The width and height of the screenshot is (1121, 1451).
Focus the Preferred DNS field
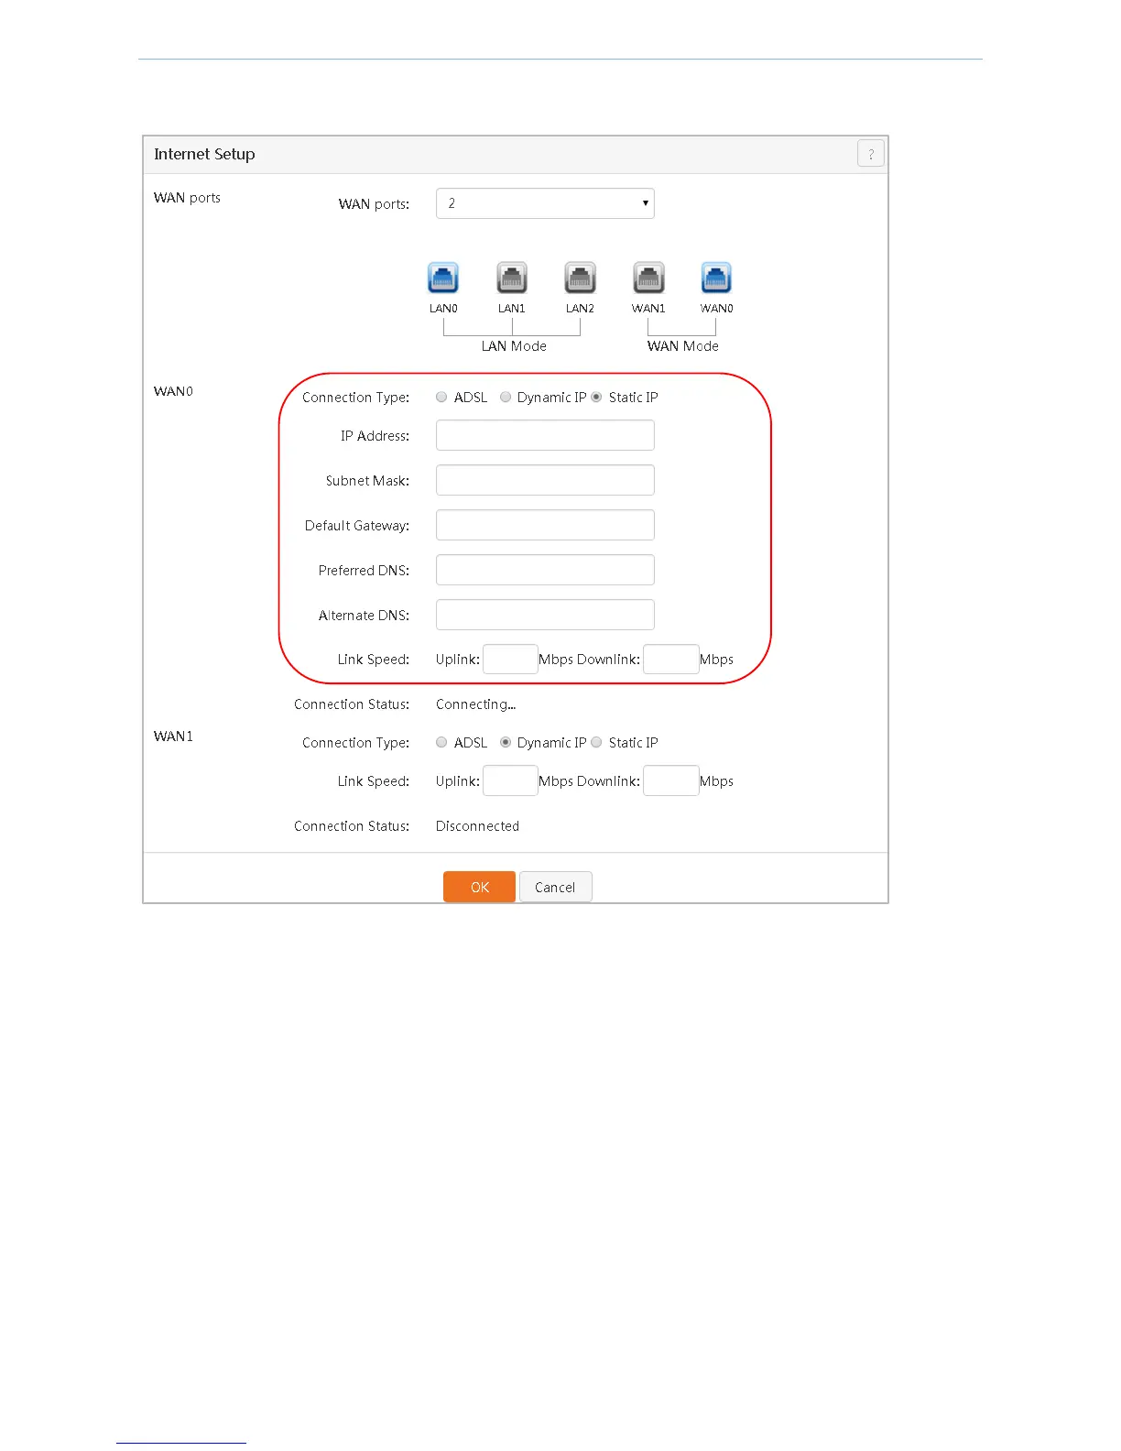545,570
